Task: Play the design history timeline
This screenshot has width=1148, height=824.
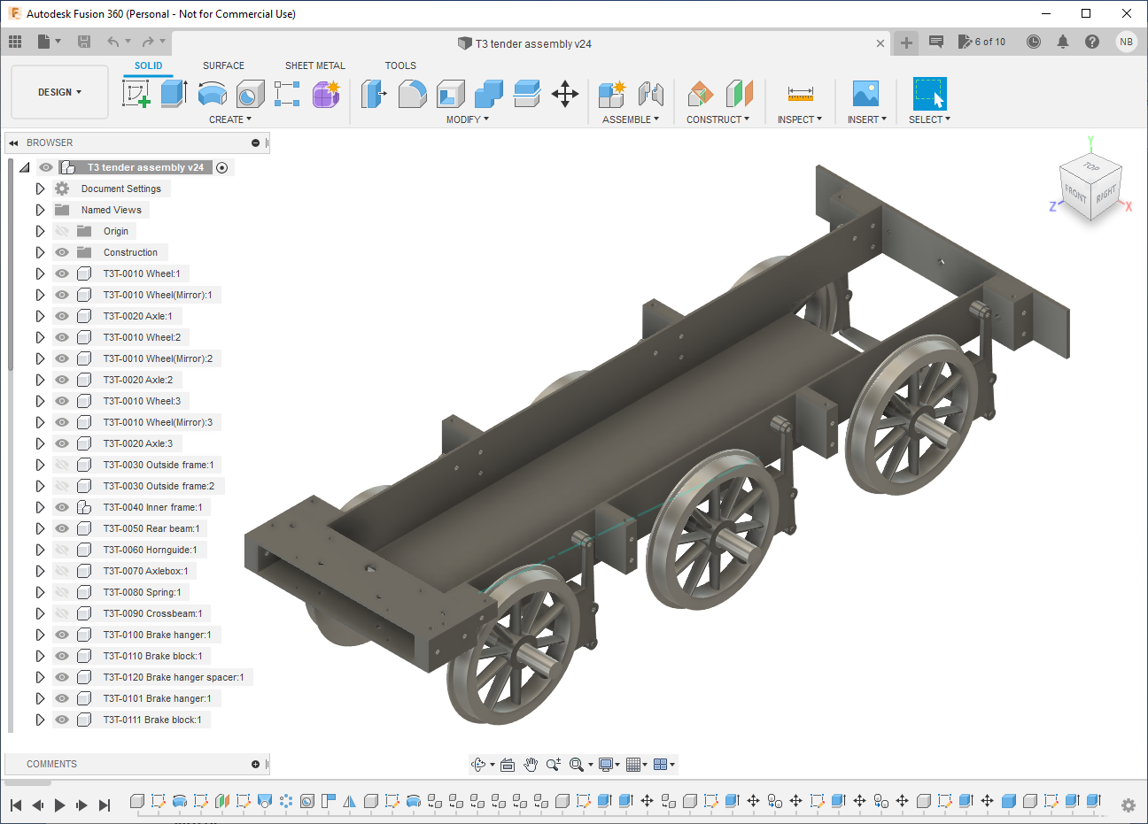Action: (59, 805)
